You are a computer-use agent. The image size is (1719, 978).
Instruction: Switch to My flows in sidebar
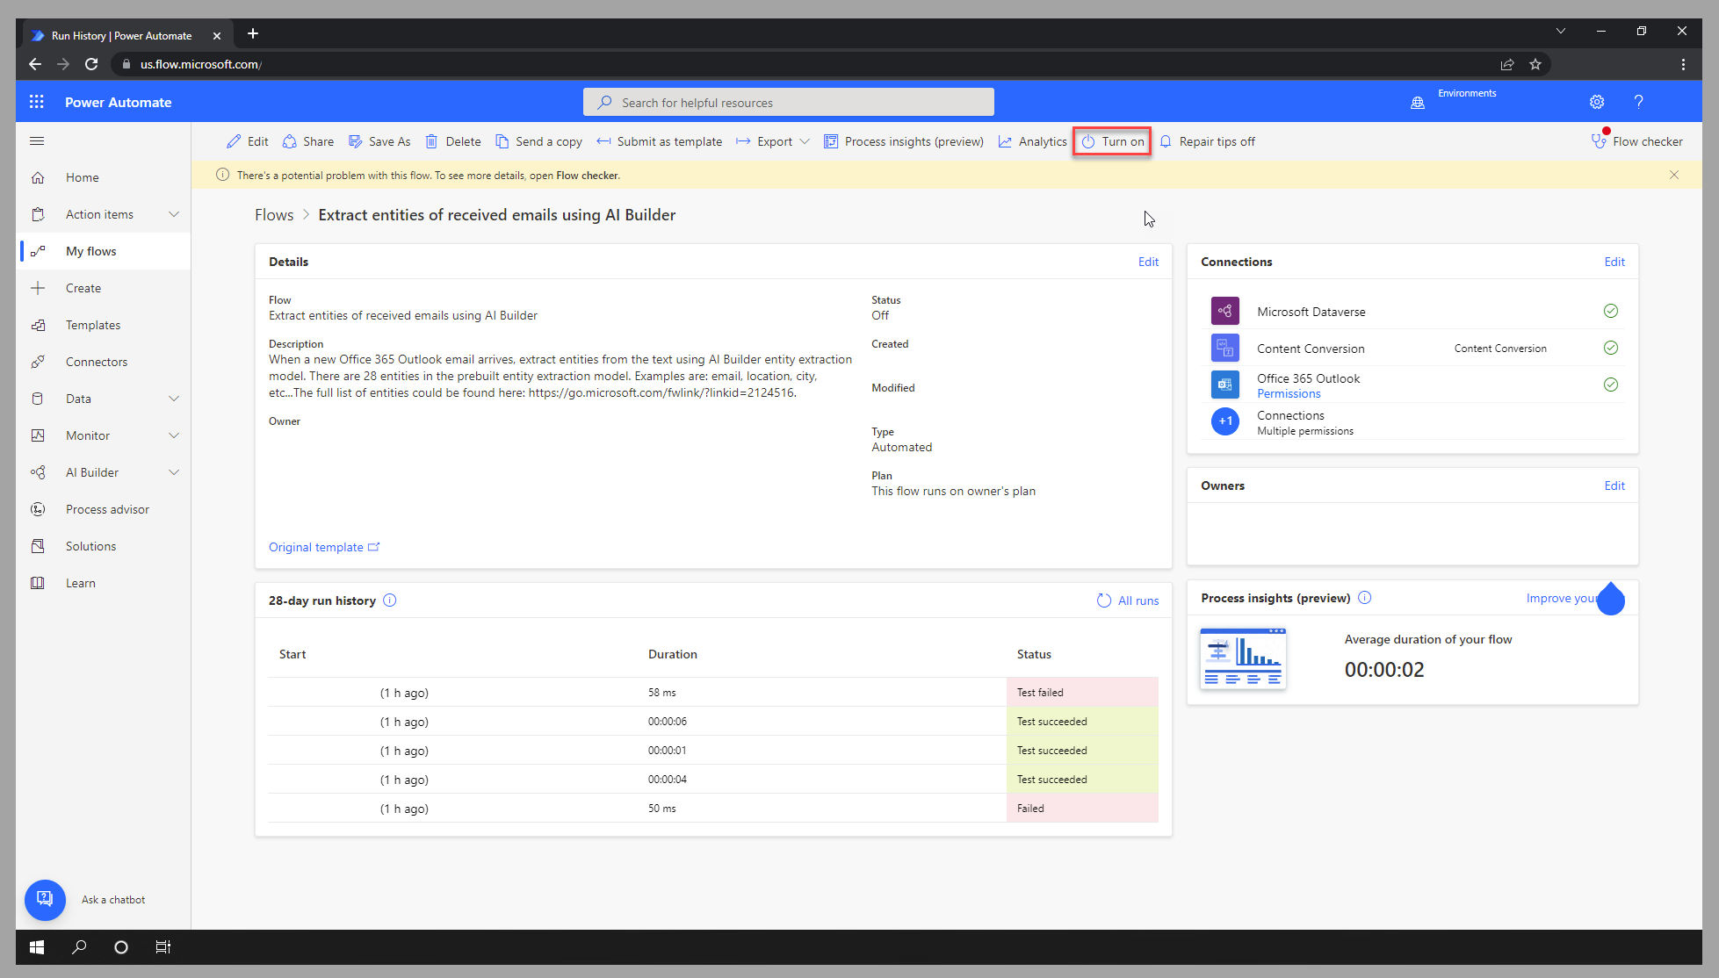(x=91, y=250)
